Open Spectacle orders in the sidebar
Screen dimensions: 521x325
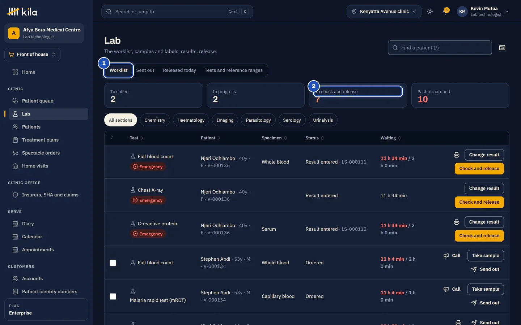pyautogui.click(x=48, y=153)
